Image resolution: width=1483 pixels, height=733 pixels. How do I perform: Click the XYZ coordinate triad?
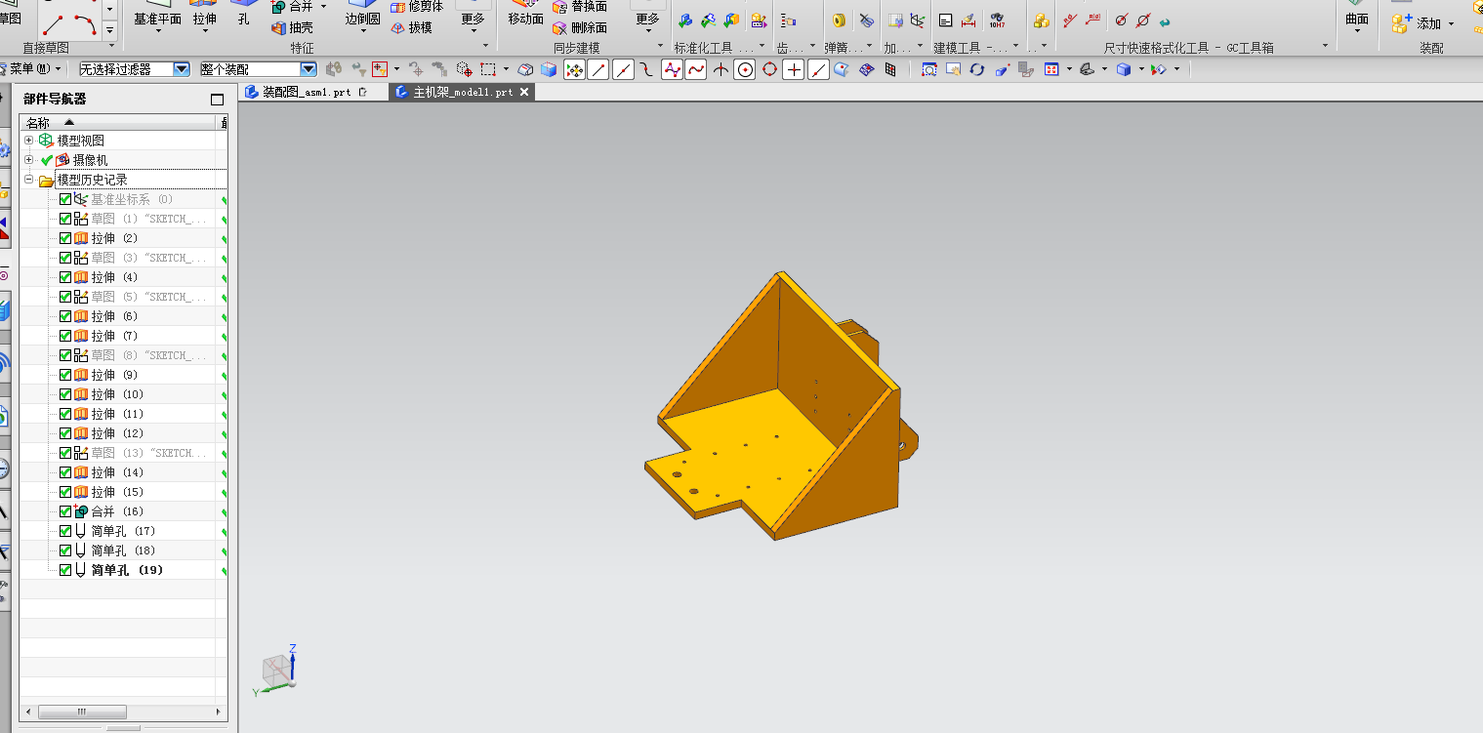tap(276, 671)
